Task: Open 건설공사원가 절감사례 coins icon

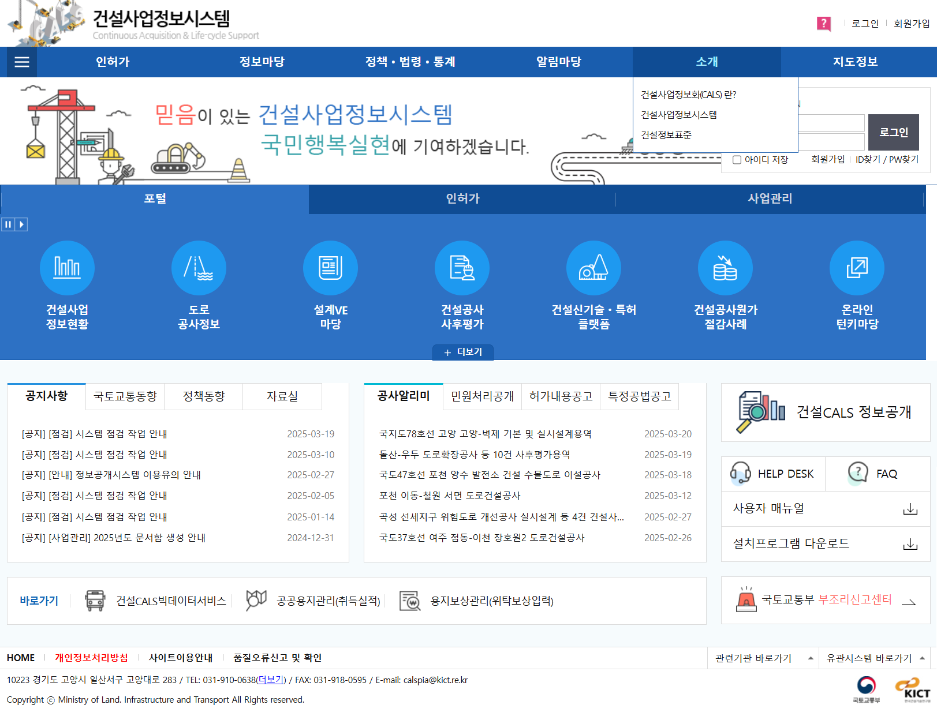Action: click(x=725, y=268)
